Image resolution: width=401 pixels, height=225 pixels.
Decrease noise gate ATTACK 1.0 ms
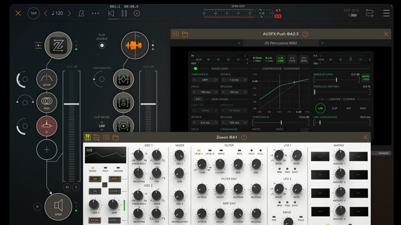point(223,80)
